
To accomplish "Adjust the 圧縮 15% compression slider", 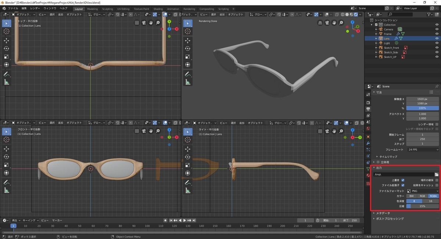I will 423,206.
